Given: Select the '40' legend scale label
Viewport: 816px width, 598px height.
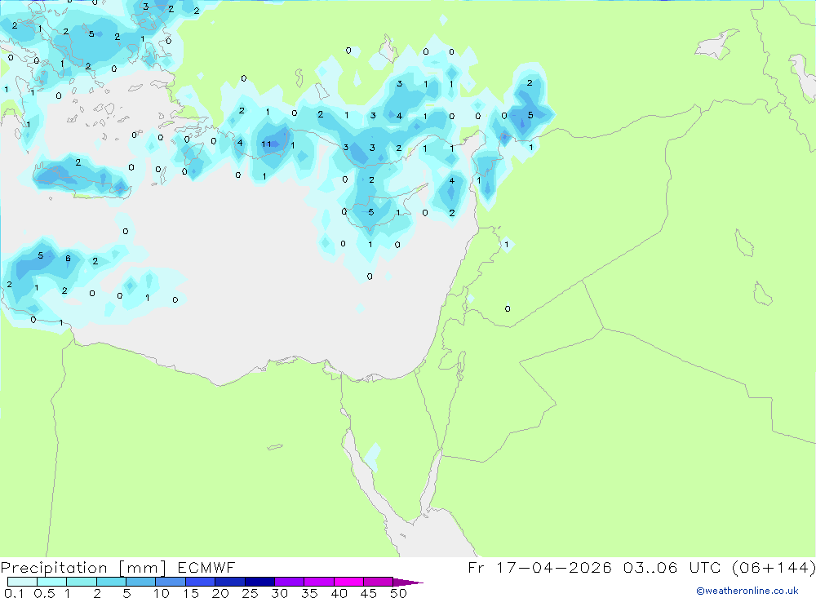Looking at the screenshot, I should coord(339,593).
